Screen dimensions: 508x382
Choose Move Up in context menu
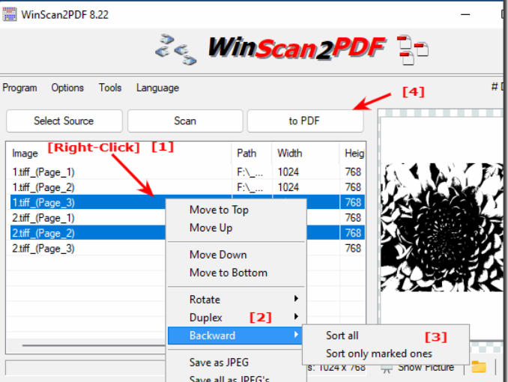236,228
